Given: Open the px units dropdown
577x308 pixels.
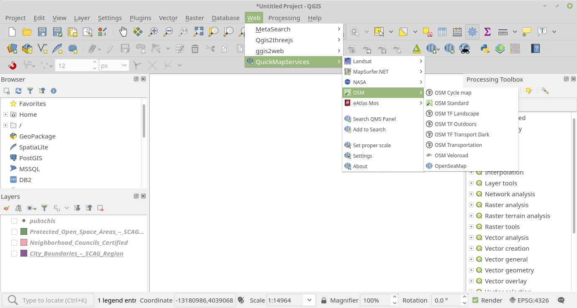Looking at the screenshot, I should (x=124, y=65).
